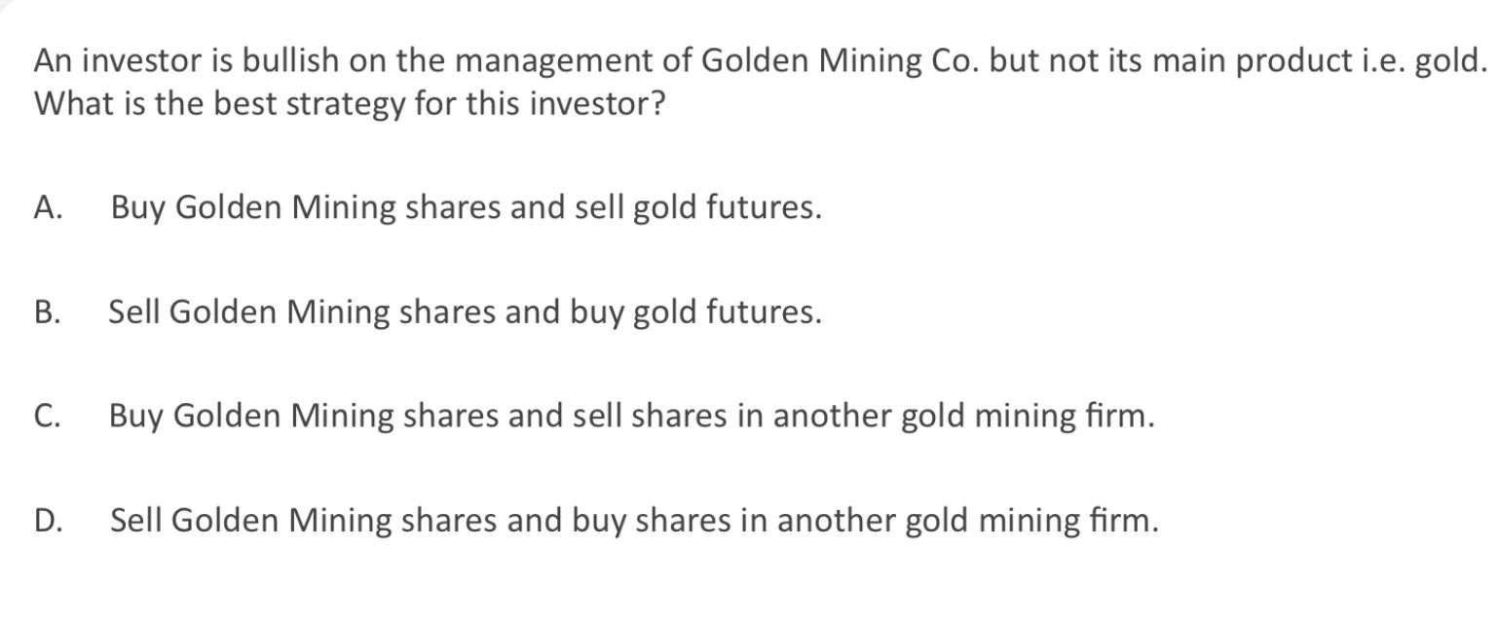Image resolution: width=1499 pixels, height=622 pixels.
Task: Click "What is the best strategy" question line
Action: 350,101
